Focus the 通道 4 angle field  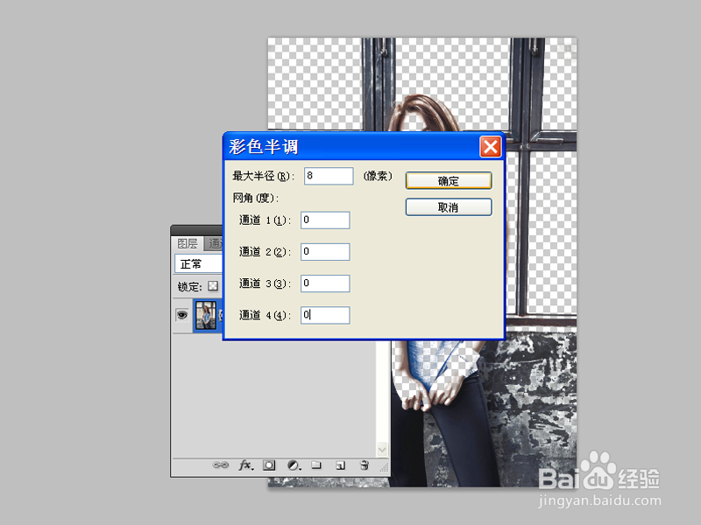[325, 315]
